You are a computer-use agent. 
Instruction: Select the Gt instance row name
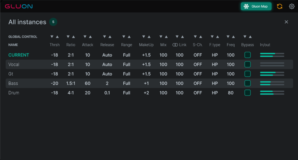point(11,74)
